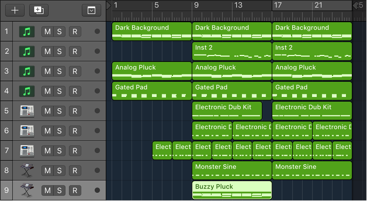Click bar 13 in the ruler
The height and width of the screenshot is (201, 367).
coord(238,5)
